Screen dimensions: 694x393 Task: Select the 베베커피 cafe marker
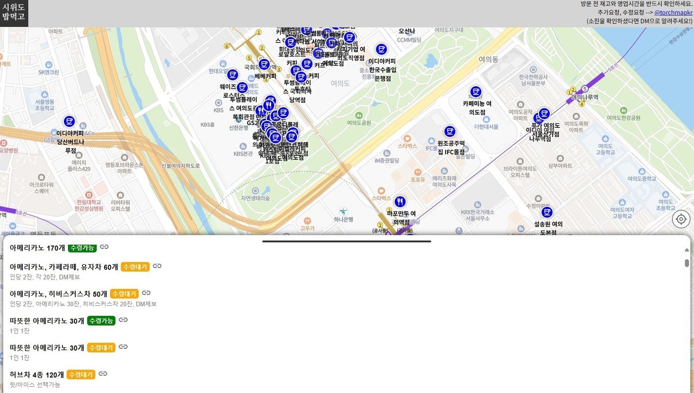[264, 64]
